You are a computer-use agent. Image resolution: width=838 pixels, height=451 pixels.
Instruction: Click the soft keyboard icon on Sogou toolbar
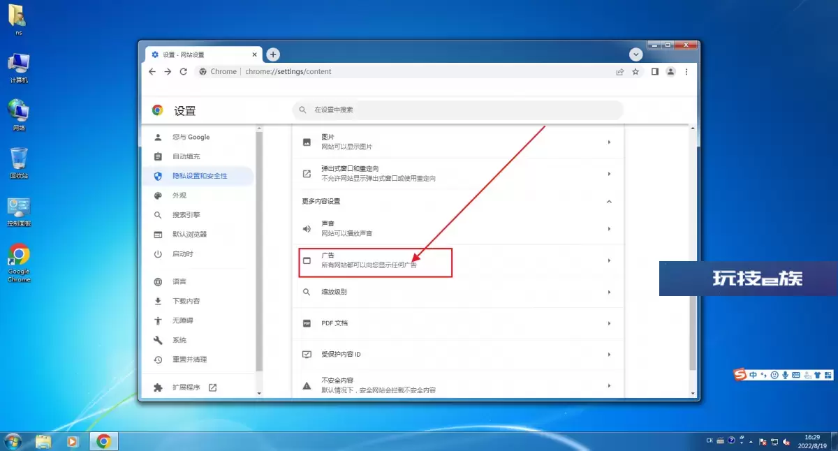796,375
